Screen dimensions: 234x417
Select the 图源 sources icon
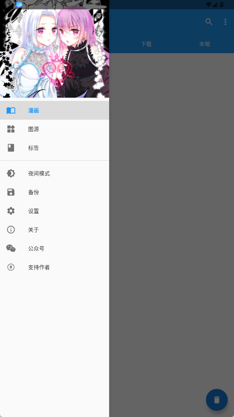pyautogui.click(x=11, y=129)
